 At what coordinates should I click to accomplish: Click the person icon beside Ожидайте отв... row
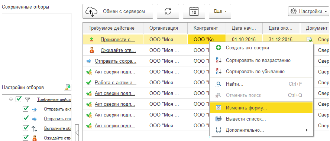point(92,50)
